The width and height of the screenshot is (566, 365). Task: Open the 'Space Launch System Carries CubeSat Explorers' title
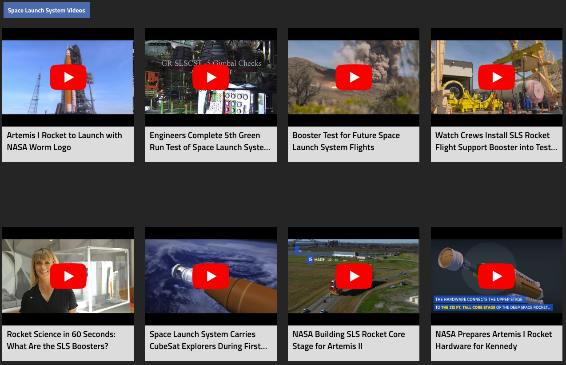[208, 340]
